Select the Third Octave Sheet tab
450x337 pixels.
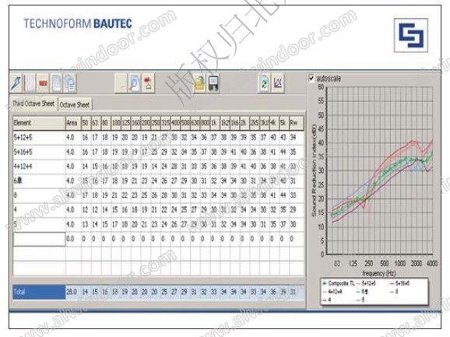click(33, 104)
